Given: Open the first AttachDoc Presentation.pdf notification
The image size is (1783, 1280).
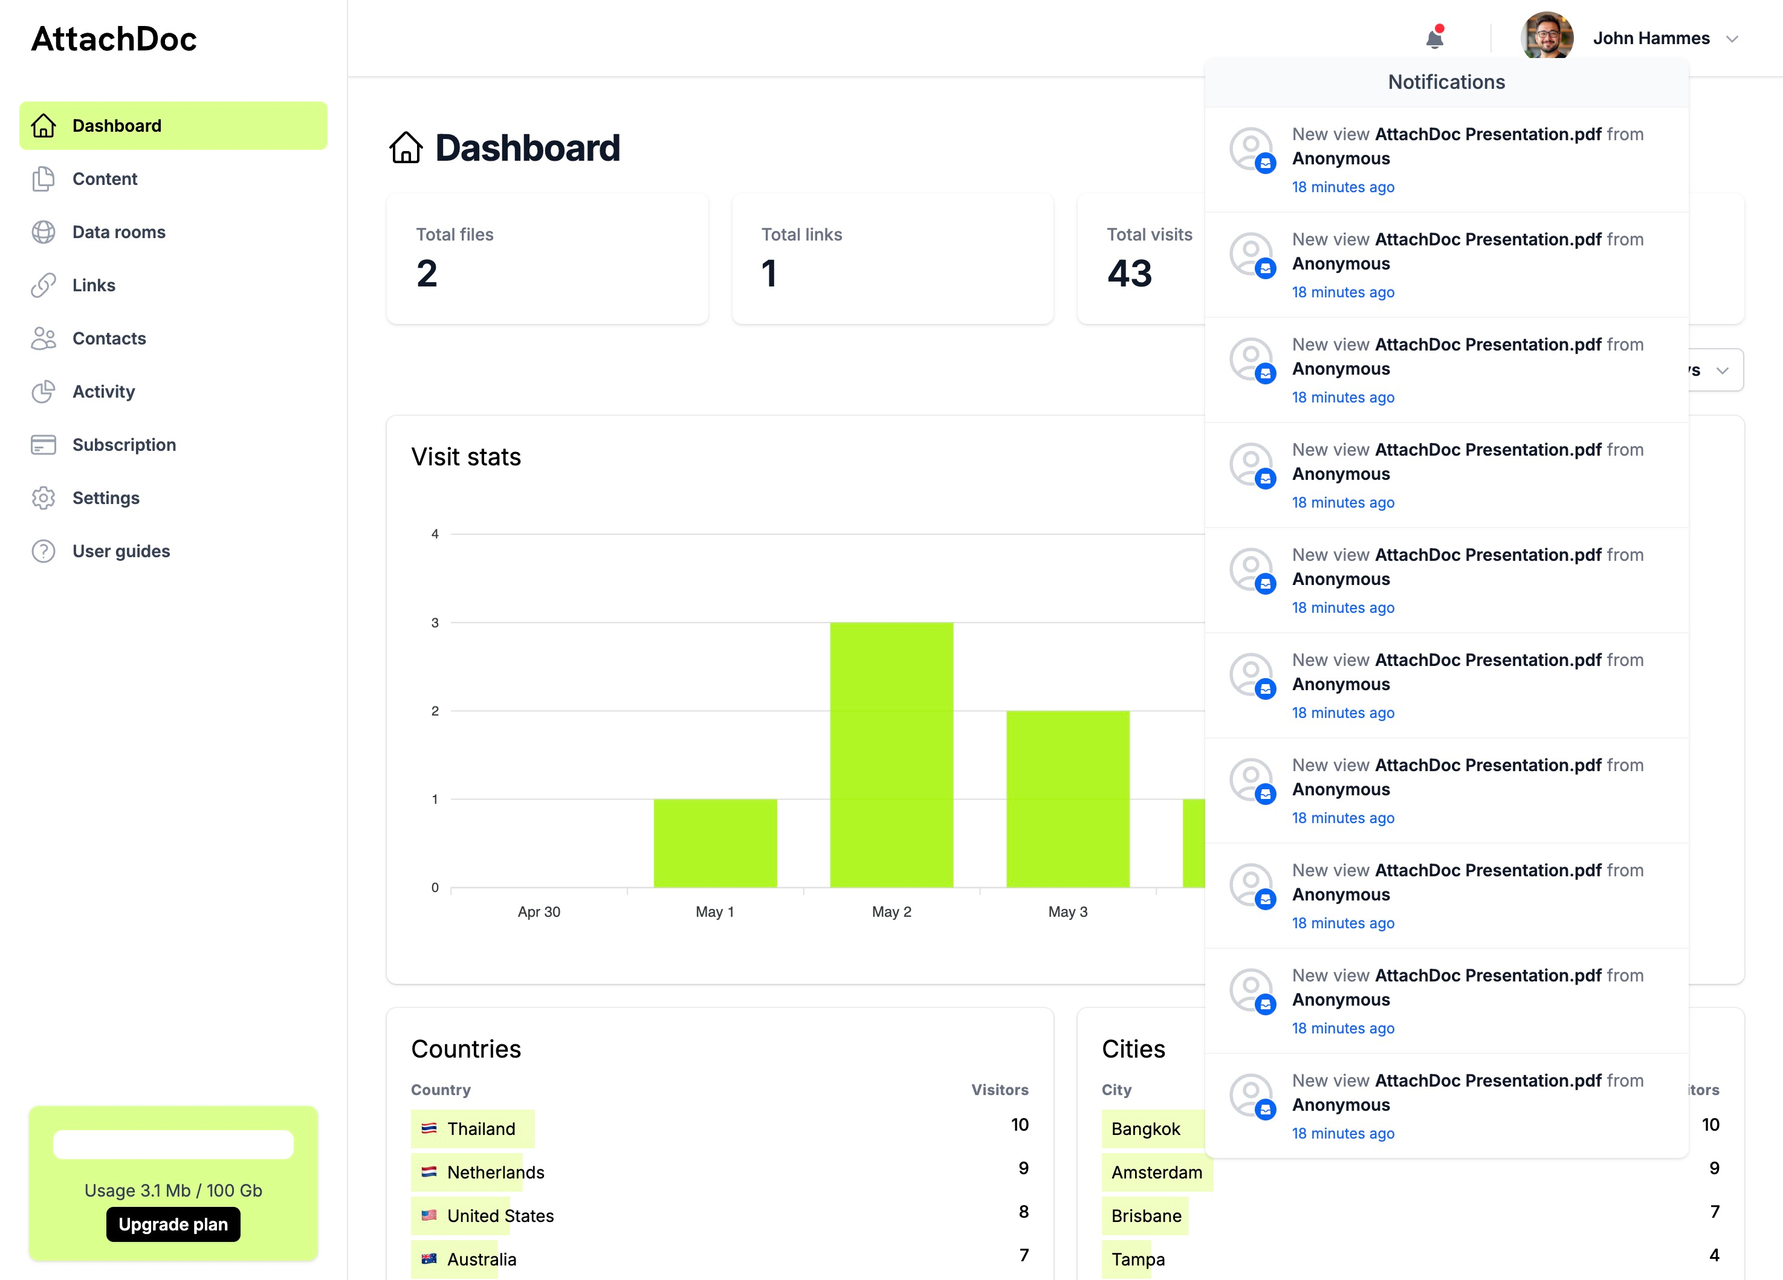Looking at the screenshot, I should pyautogui.click(x=1446, y=160).
